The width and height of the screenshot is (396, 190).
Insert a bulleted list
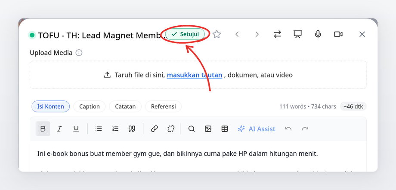(x=99, y=129)
